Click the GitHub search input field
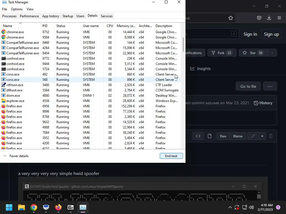286x214 pixels. 212,34
